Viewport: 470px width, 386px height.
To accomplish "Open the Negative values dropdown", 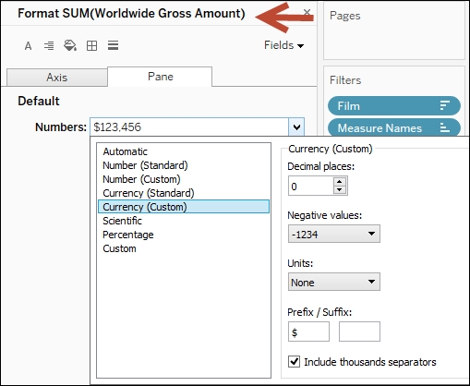I will point(334,234).
